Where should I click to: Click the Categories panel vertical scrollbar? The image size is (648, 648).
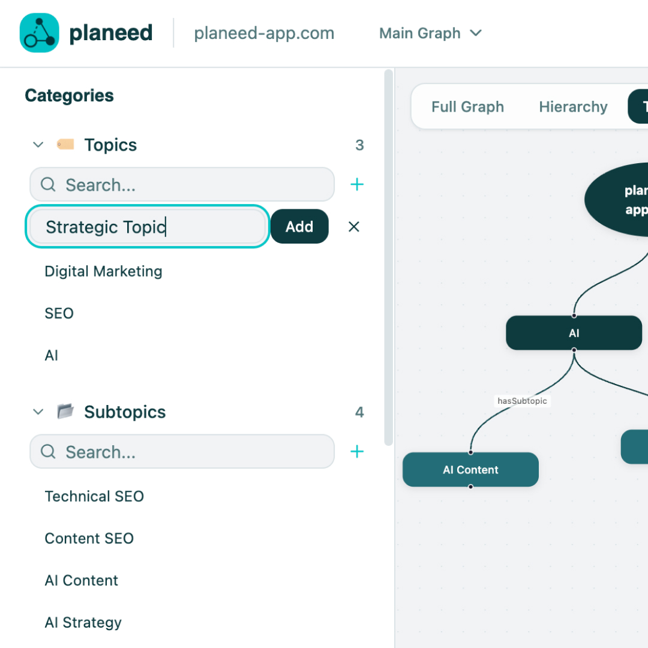click(x=389, y=258)
